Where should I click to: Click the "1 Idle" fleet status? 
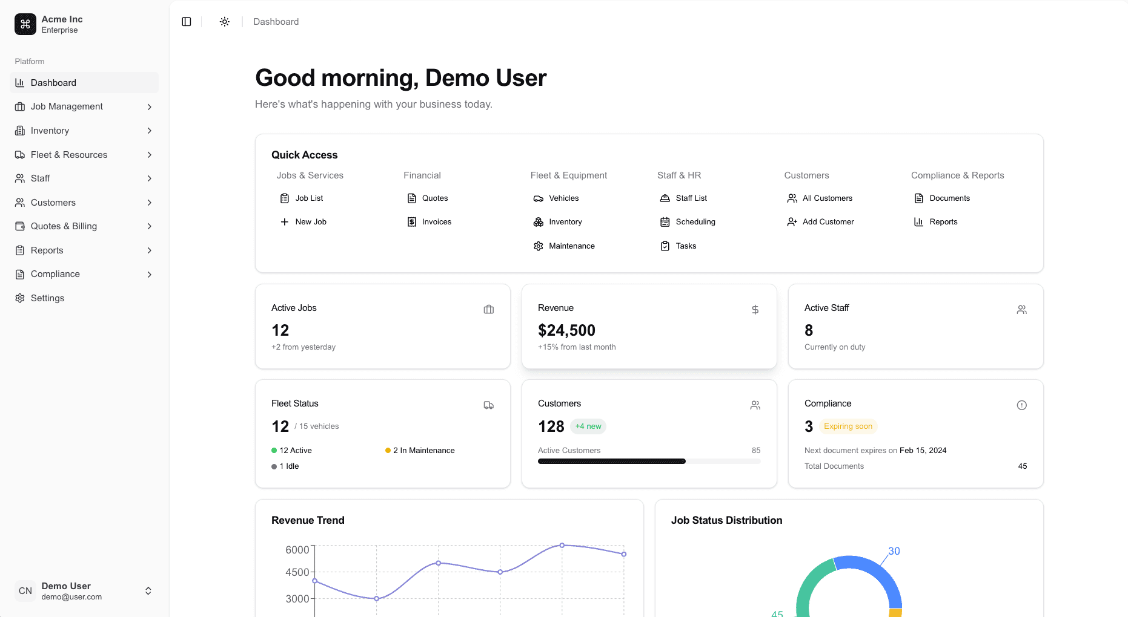pyautogui.click(x=285, y=466)
